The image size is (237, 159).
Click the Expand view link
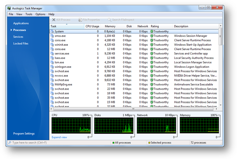[59, 137]
